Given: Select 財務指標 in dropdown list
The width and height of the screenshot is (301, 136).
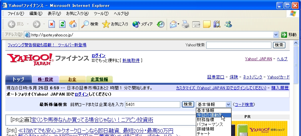Looking at the screenshot, I should (x=214, y=119).
